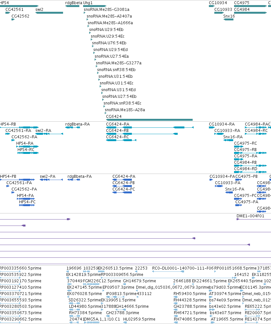Select transcript CG42561-RA
This screenshot has height=324, width=271.
click(x=18, y=131)
